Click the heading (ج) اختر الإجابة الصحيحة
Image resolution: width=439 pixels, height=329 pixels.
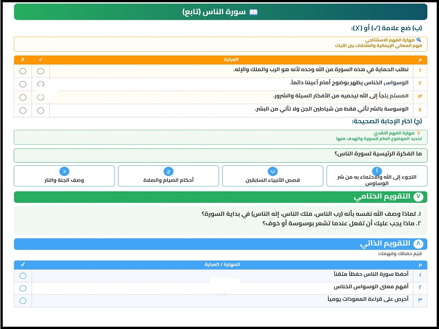tap(387, 122)
